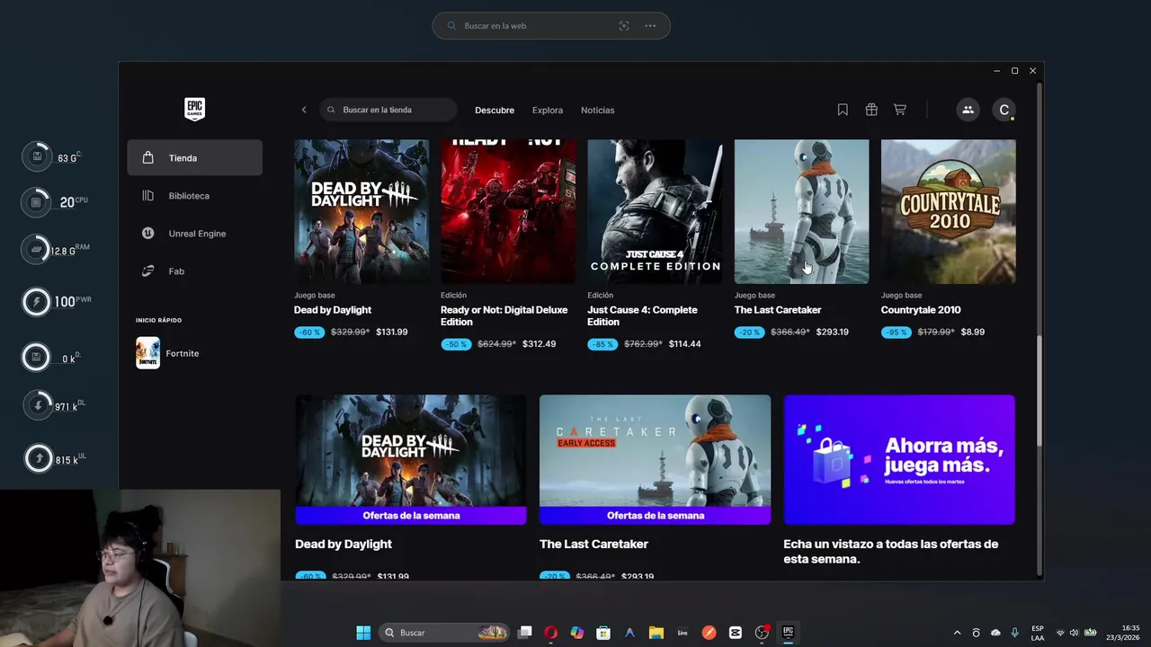Launch Fortnite from quick launch icon
Screen dimensions: 1151x647
147,353
